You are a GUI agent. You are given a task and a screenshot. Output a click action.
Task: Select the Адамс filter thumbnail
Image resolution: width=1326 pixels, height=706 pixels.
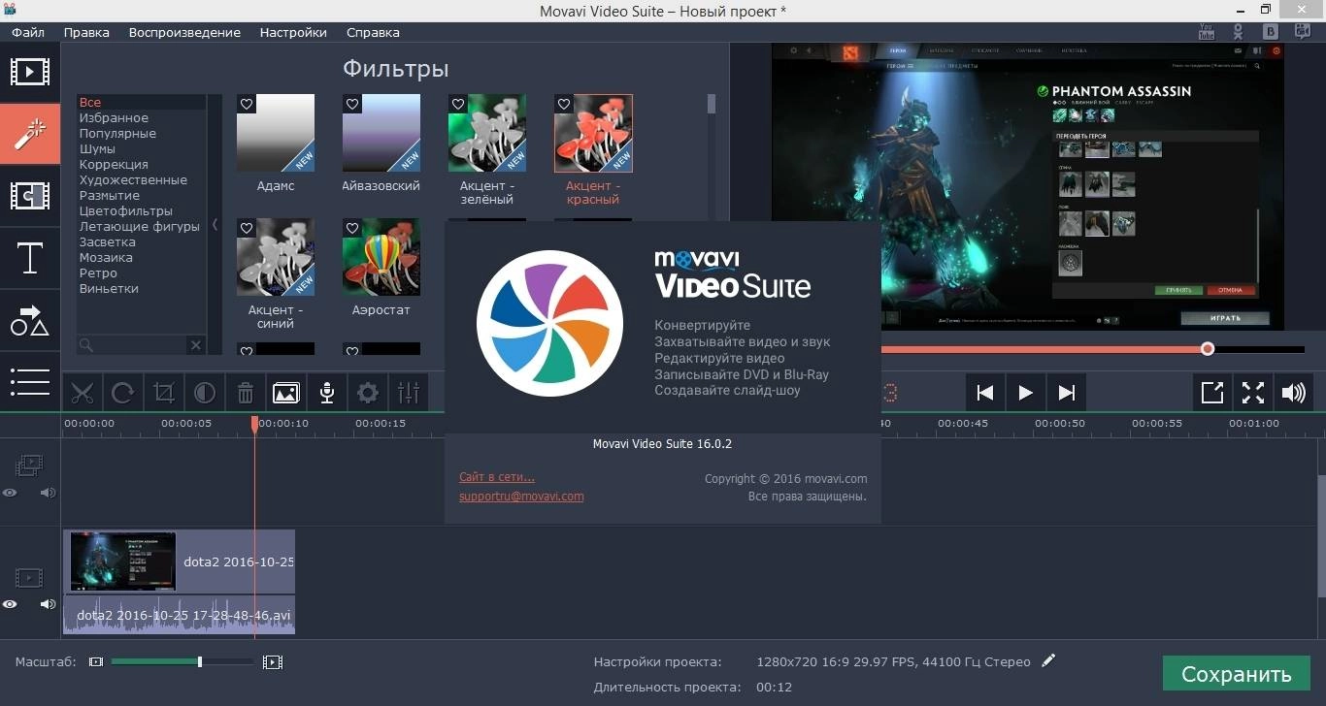click(x=276, y=133)
